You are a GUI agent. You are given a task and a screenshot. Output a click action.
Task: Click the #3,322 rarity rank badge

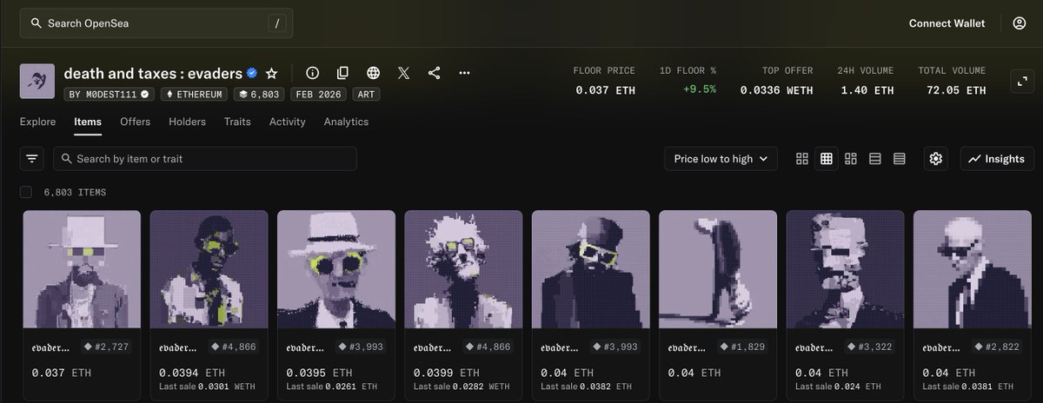871,347
